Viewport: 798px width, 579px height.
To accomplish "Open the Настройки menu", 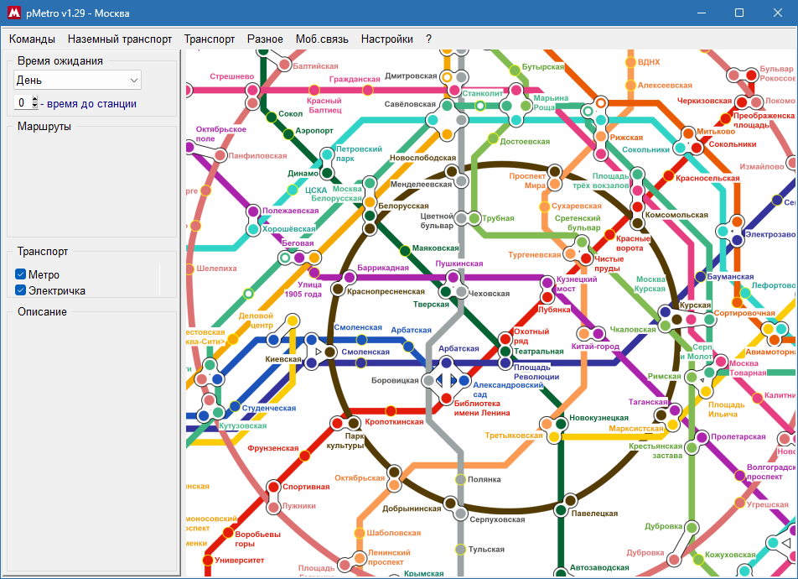I will 388,39.
